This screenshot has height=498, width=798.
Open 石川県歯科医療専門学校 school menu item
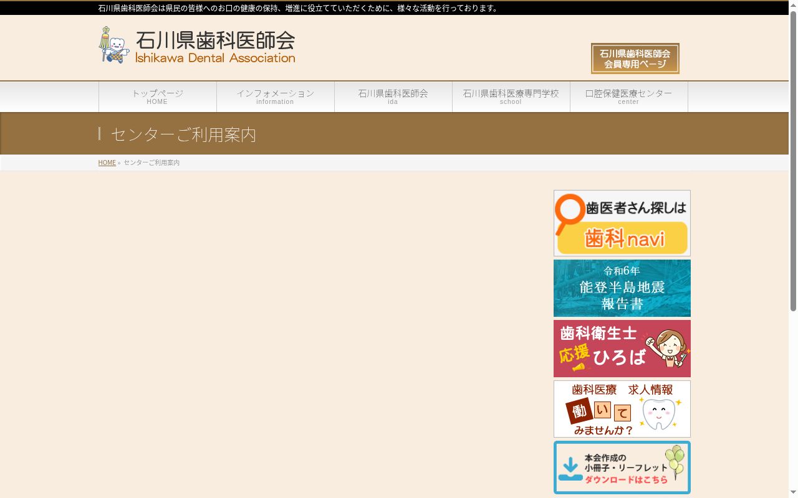coord(511,97)
